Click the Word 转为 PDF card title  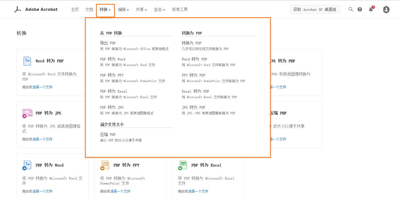[50, 61]
